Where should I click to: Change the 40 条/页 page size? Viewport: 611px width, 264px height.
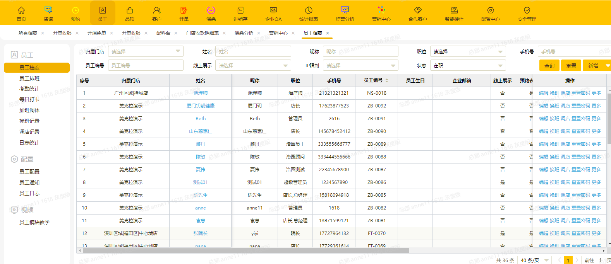coord(535,260)
